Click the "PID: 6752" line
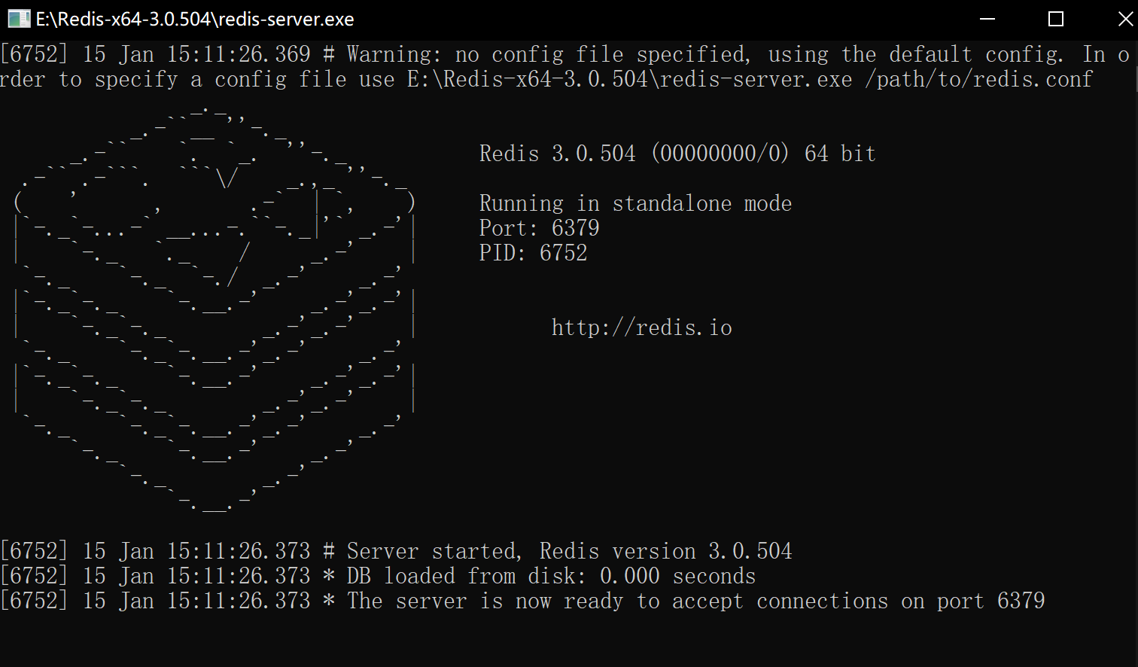This screenshot has width=1138, height=667. tap(533, 253)
